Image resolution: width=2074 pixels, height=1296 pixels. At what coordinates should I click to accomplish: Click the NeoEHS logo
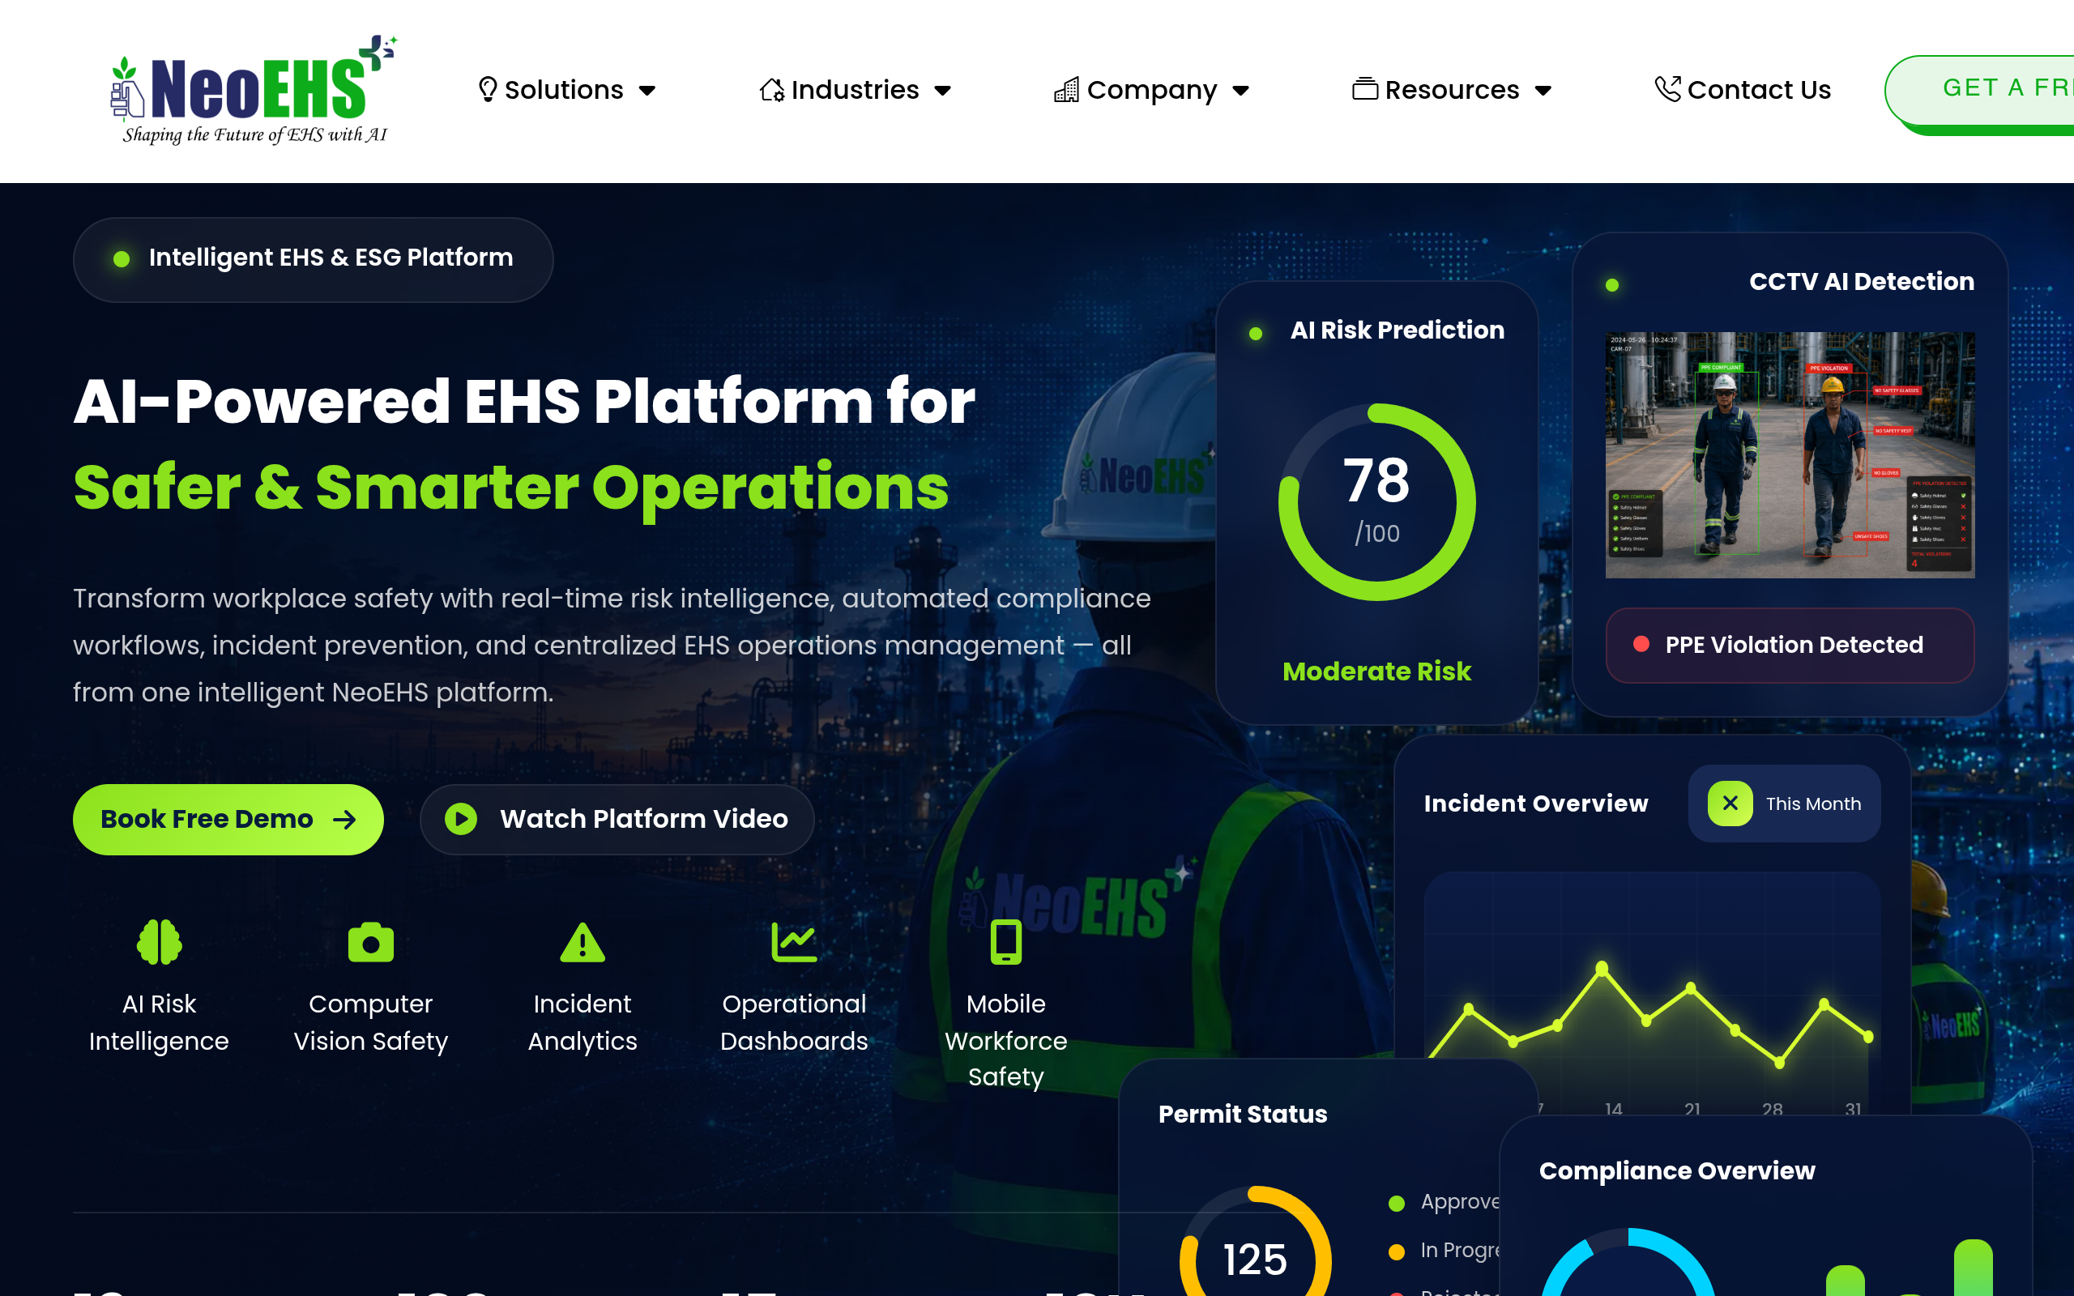tap(254, 90)
